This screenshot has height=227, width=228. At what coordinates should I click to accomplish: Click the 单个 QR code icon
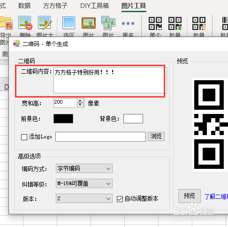tap(155, 23)
